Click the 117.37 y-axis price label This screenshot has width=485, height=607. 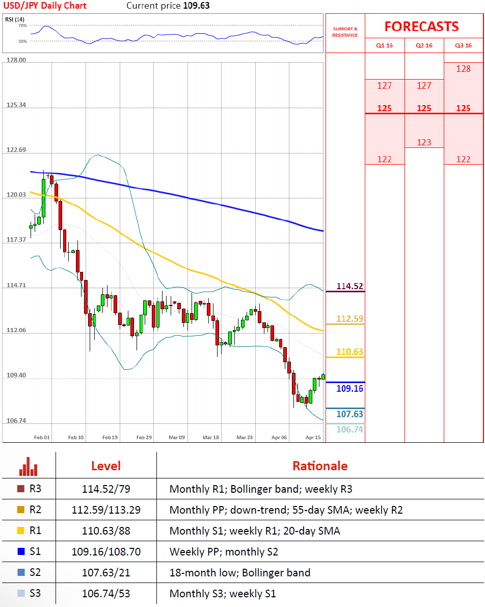16,240
